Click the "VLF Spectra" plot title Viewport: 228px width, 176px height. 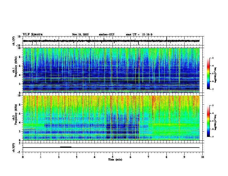[33, 35]
